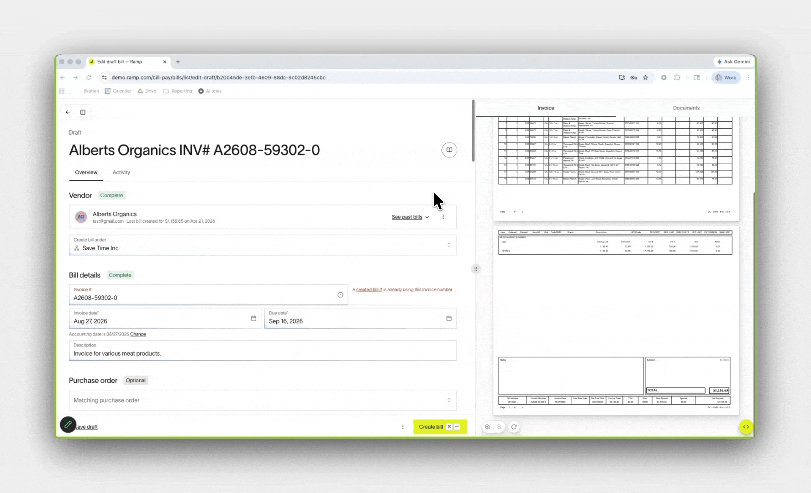Screen dimensions: 811x493
Task: Click the Alberts Organics vendor name
Action: pyautogui.click(x=115, y=214)
